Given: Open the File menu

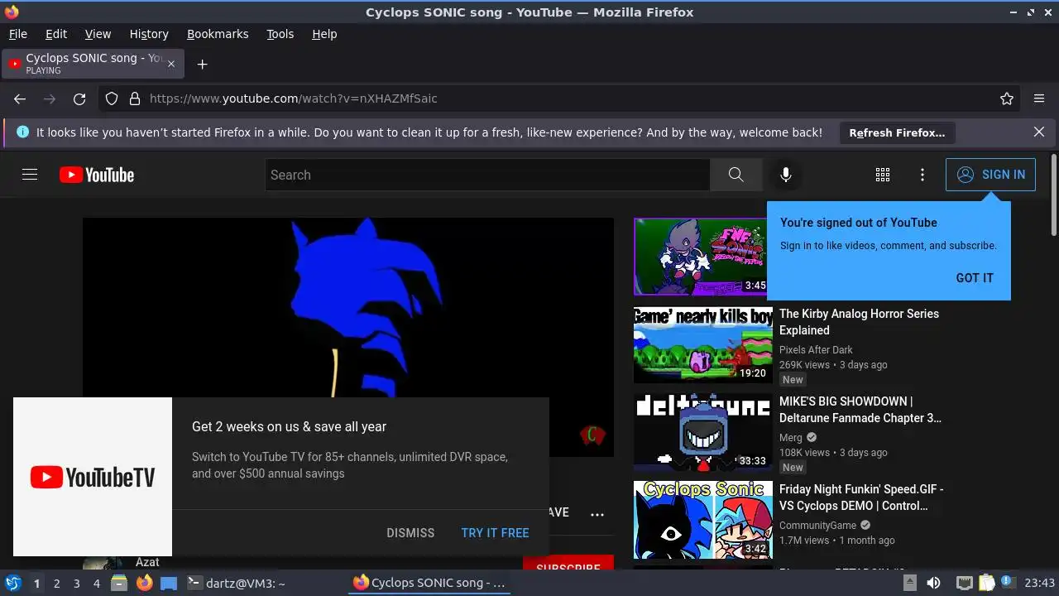Looking at the screenshot, I should coord(17,34).
